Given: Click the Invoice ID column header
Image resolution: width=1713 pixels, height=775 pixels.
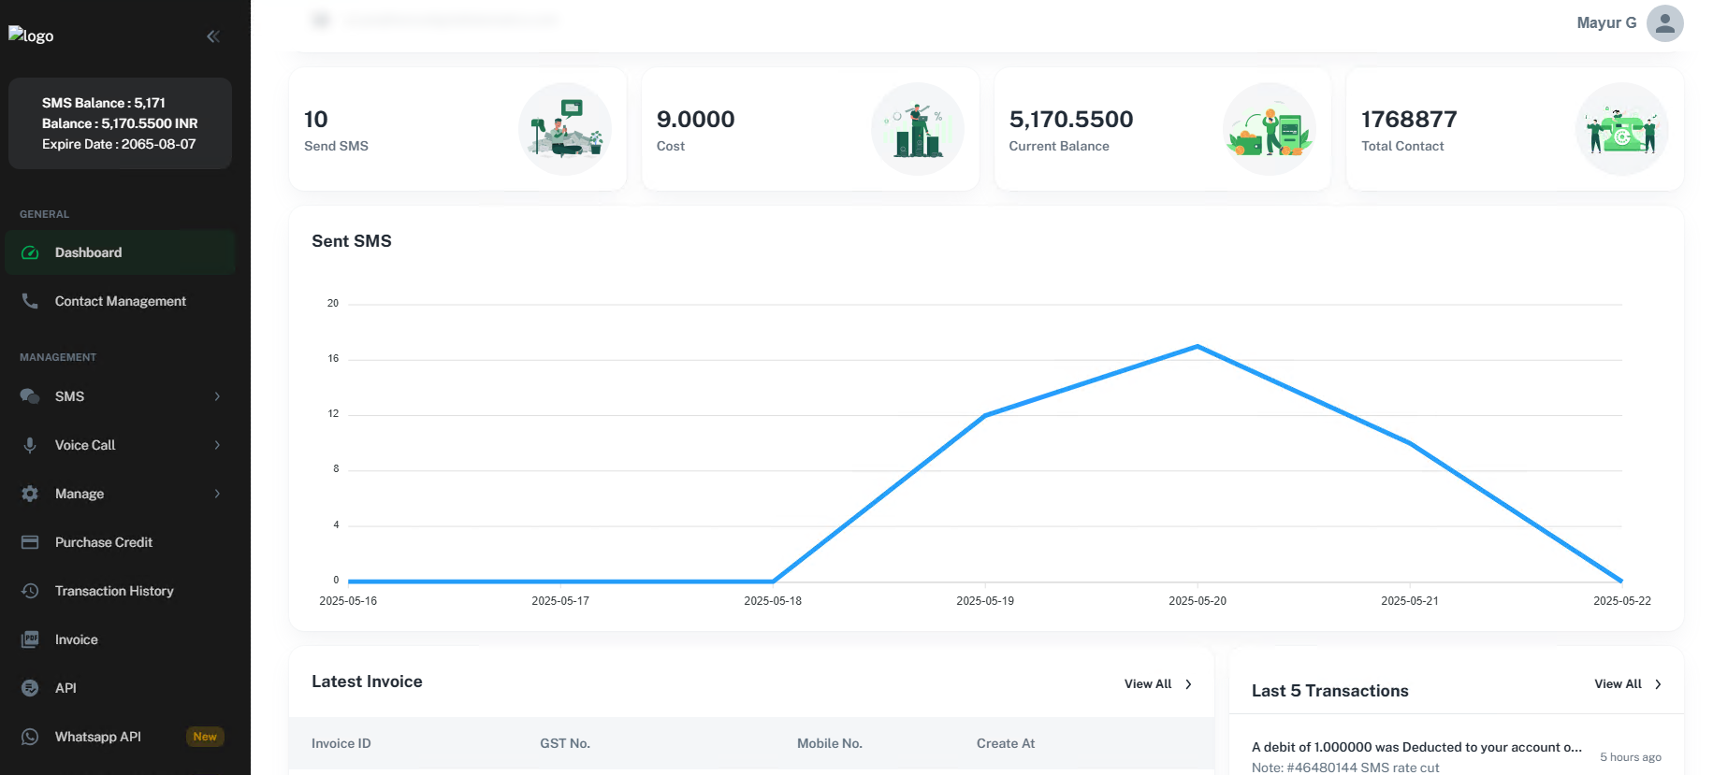Looking at the screenshot, I should coord(341,743).
